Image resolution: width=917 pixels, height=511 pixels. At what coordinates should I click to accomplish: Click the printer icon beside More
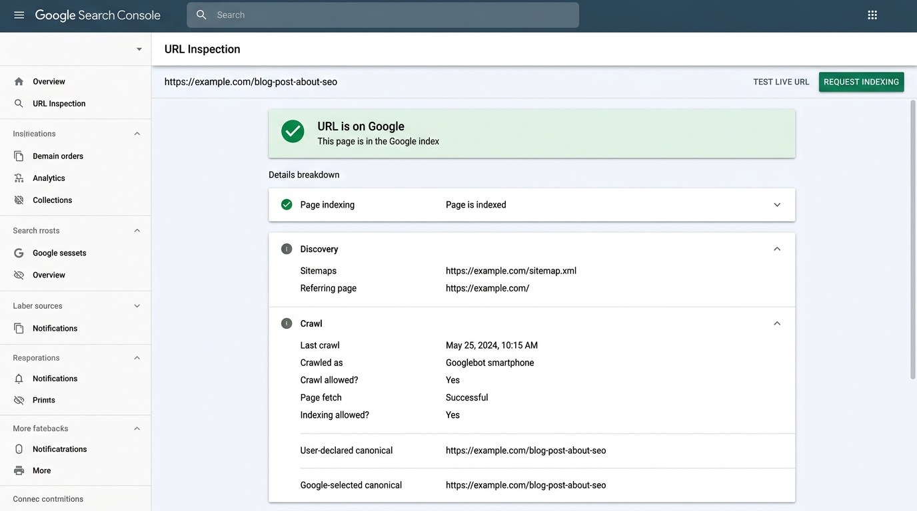(x=19, y=470)
